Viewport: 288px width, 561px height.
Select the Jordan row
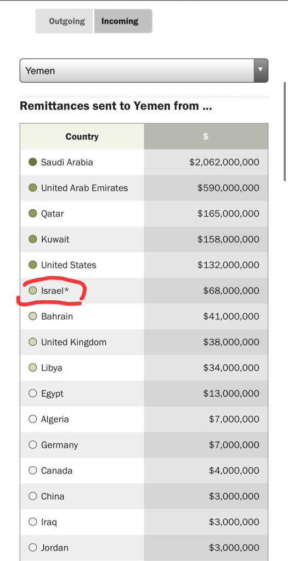point(144,548)
